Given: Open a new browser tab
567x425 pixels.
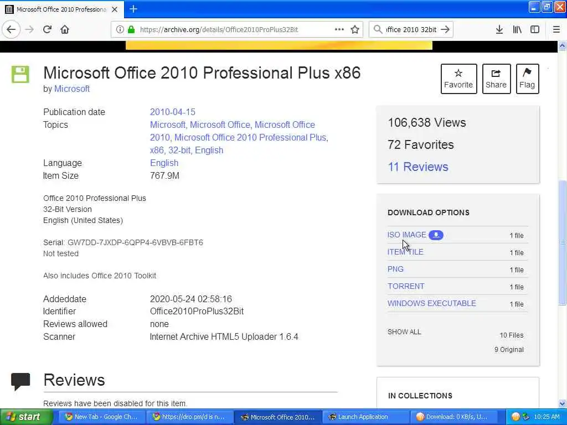Looking at the screenshot, I should [x=133, y=9].
